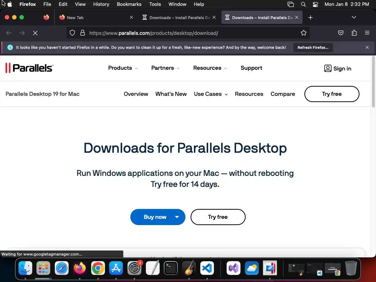Open Control Center in the menu bar

tap(315, 4)
